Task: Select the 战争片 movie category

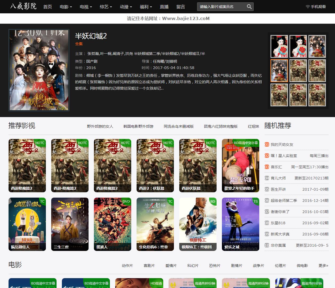Action: coord(258,266)
